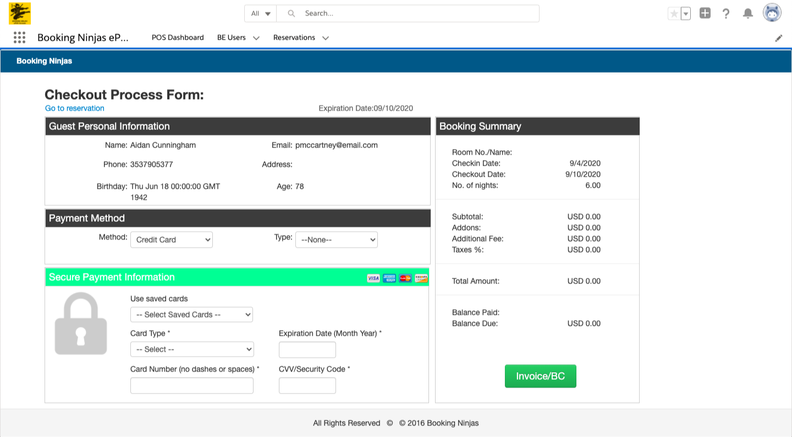This screenshot has height=437, width=792.
Task: Click the Discover card icon
Action: coord(421,278)
